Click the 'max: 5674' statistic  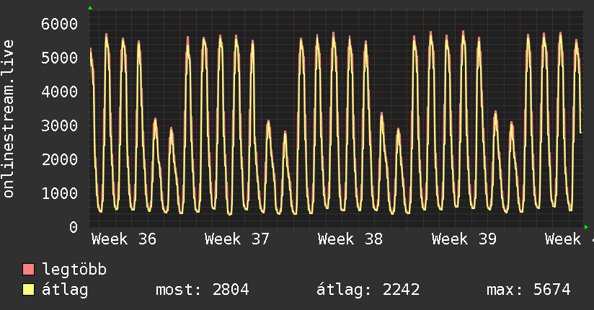point(528,290)
